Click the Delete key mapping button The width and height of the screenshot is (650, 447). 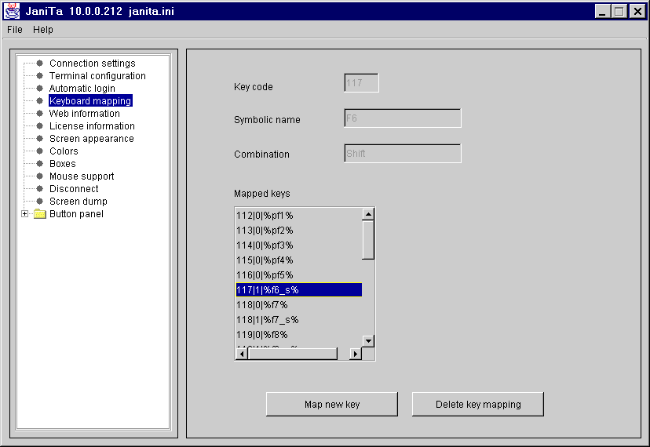[478, 405]
